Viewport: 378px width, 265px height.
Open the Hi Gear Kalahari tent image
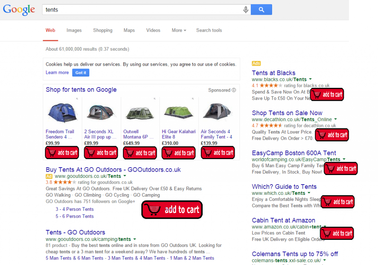(x=179, y=113)
